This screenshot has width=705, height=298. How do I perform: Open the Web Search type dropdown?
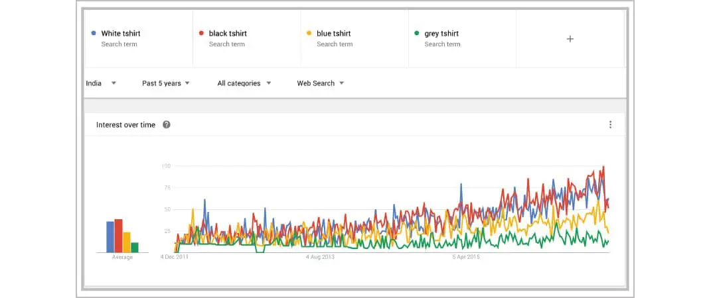321,83
